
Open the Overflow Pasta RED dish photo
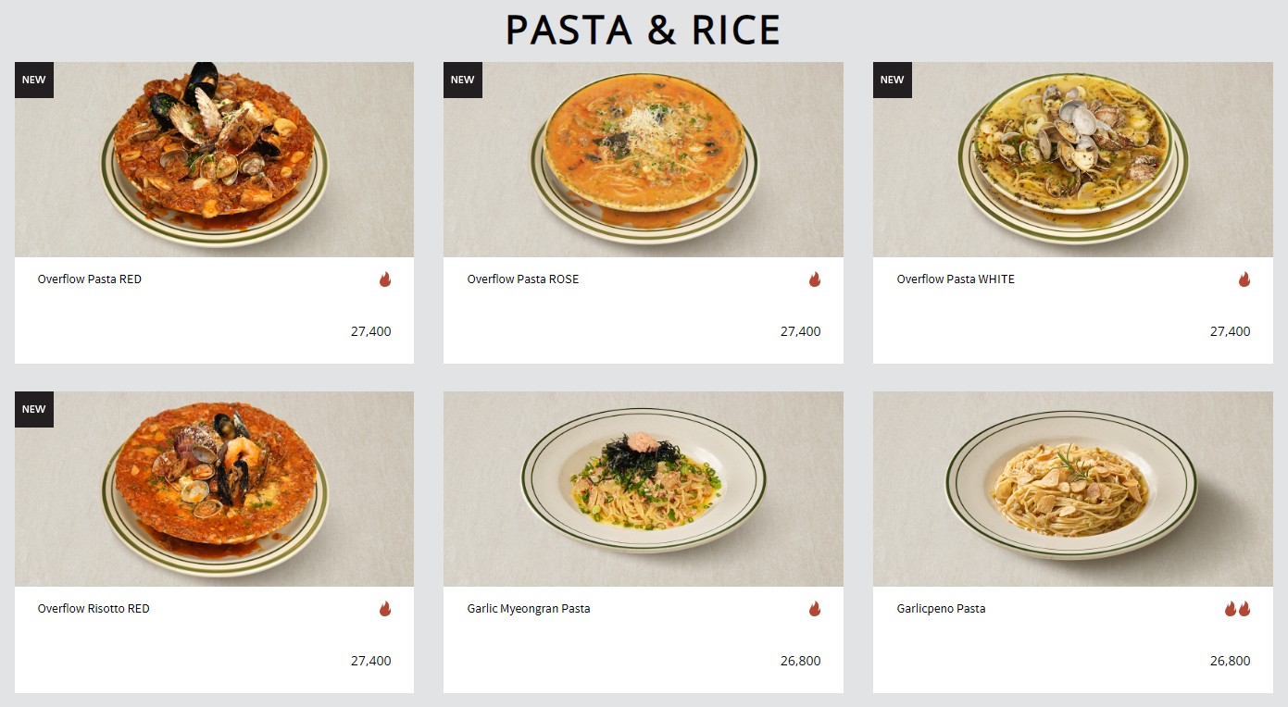[215, 159]
